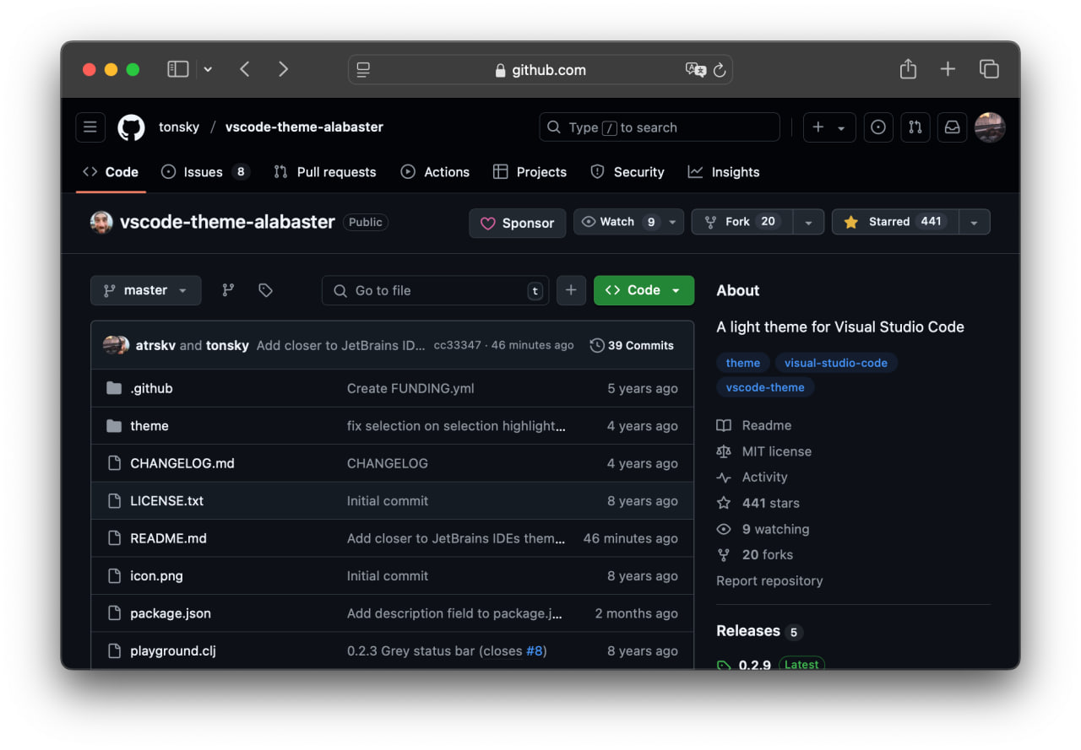
Task: Click the Fork button
Action: pyautogui.click(x=742, y=222)
